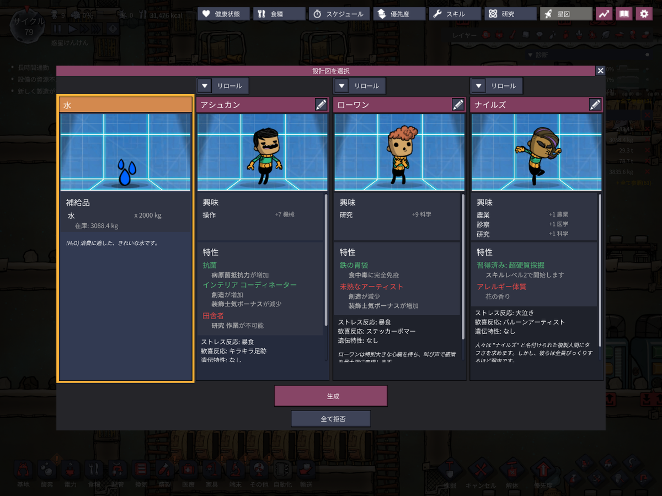662x496 pixels.
Task: Open the その他 utilities build category
Action: [259, 470]
